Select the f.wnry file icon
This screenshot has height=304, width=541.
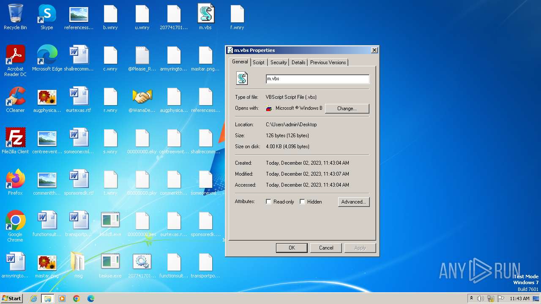237,17
